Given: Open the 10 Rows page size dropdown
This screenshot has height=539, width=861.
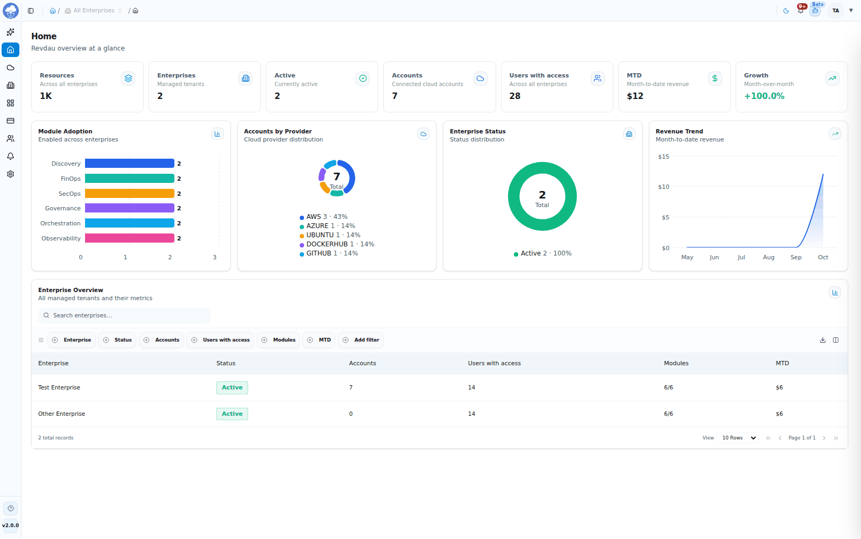Looking at the screenshot, I should 739,438.
